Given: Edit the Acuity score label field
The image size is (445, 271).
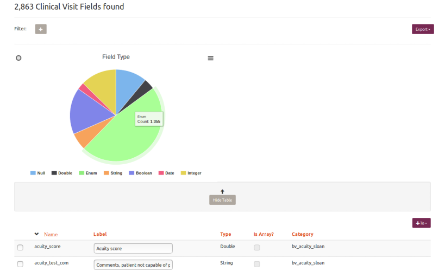Looking at the screenshot, I should click(133, 248).
